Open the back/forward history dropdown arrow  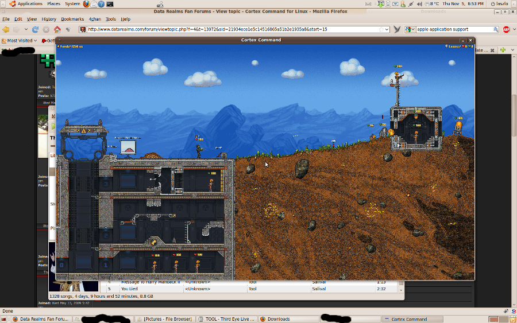(x=25, y=29)
